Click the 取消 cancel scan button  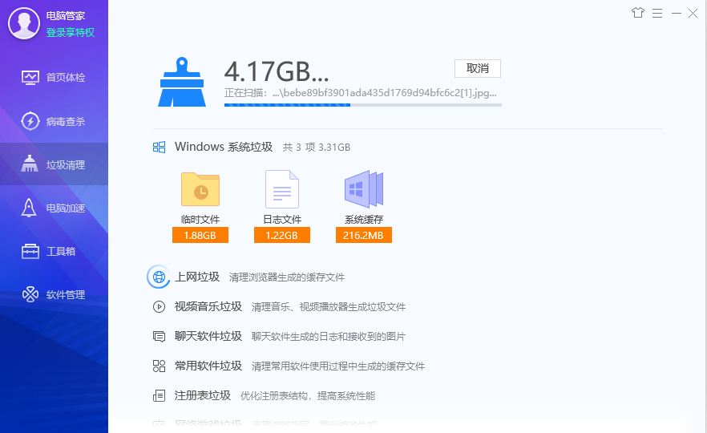coord(478,69)
